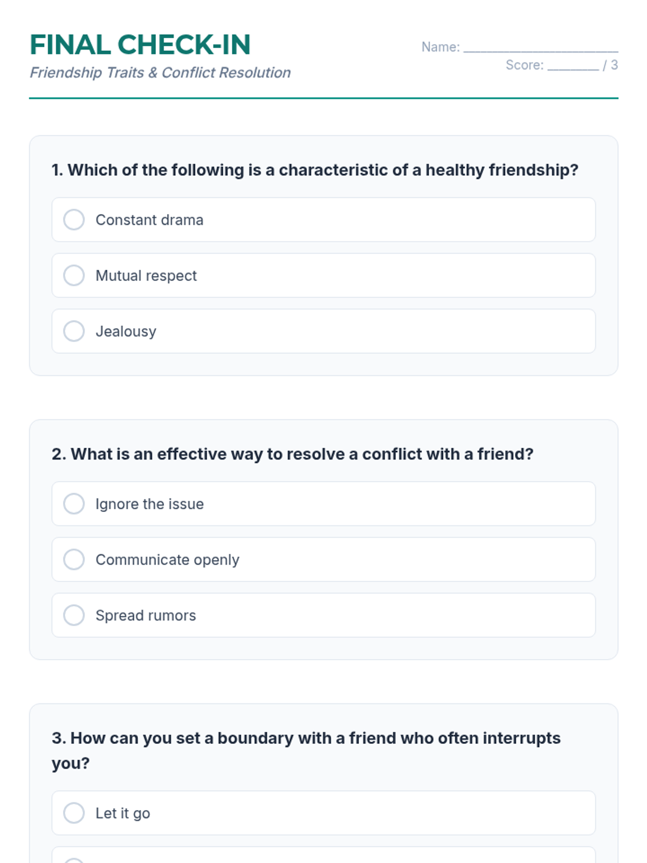Viewport: 647px width, 863px height.
Task: Click question 1 about healthy friendship
Action: [315, 170]
